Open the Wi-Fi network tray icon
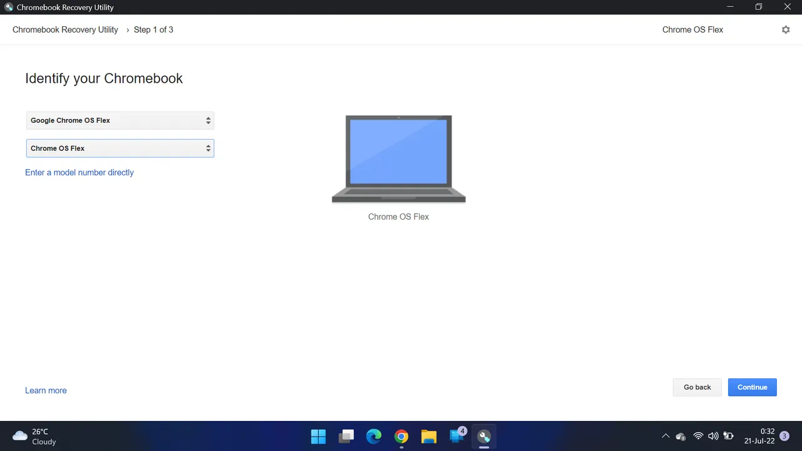This screenshot has height=451, width=802. tap(698, 436)
